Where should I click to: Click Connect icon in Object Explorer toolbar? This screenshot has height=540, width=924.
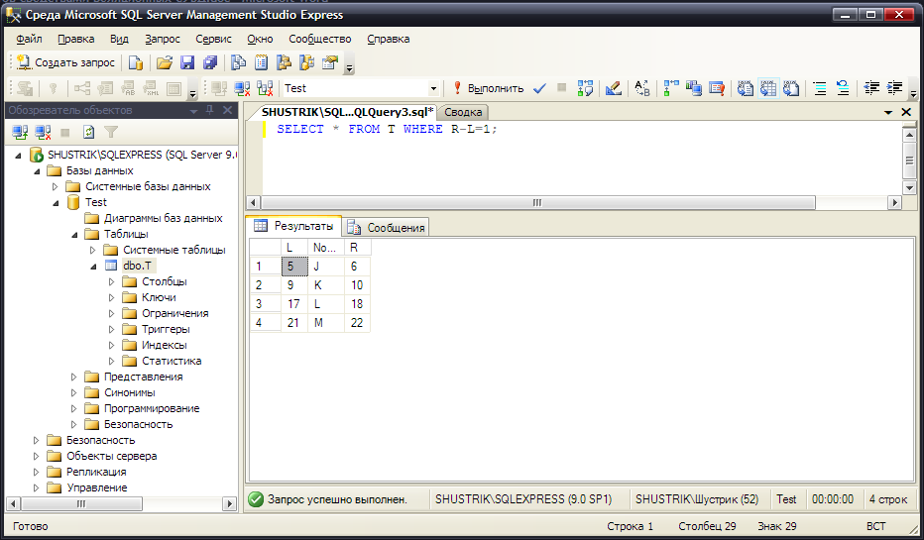point(20,132)
